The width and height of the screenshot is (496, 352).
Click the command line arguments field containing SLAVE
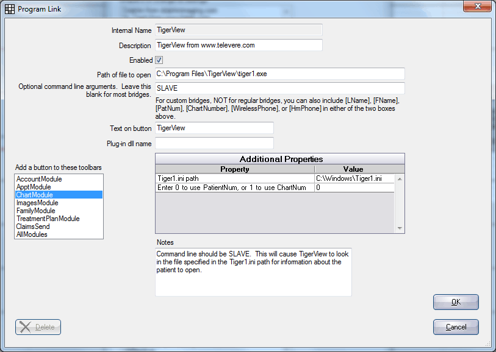(280, 88)
